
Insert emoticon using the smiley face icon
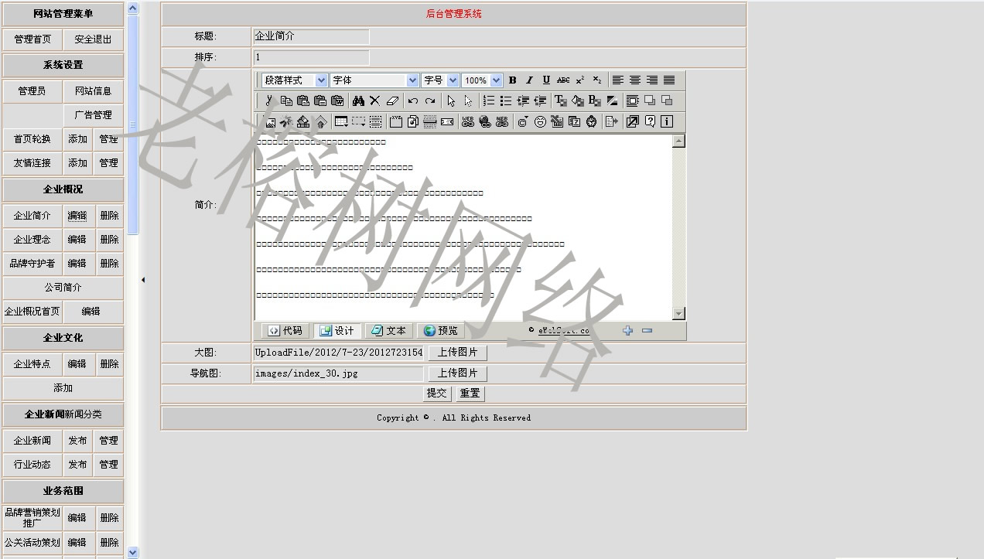(540, 121)
